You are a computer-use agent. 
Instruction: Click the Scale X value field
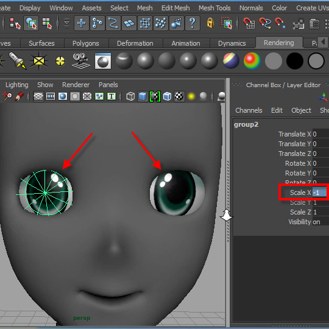[x=320, y=193]
